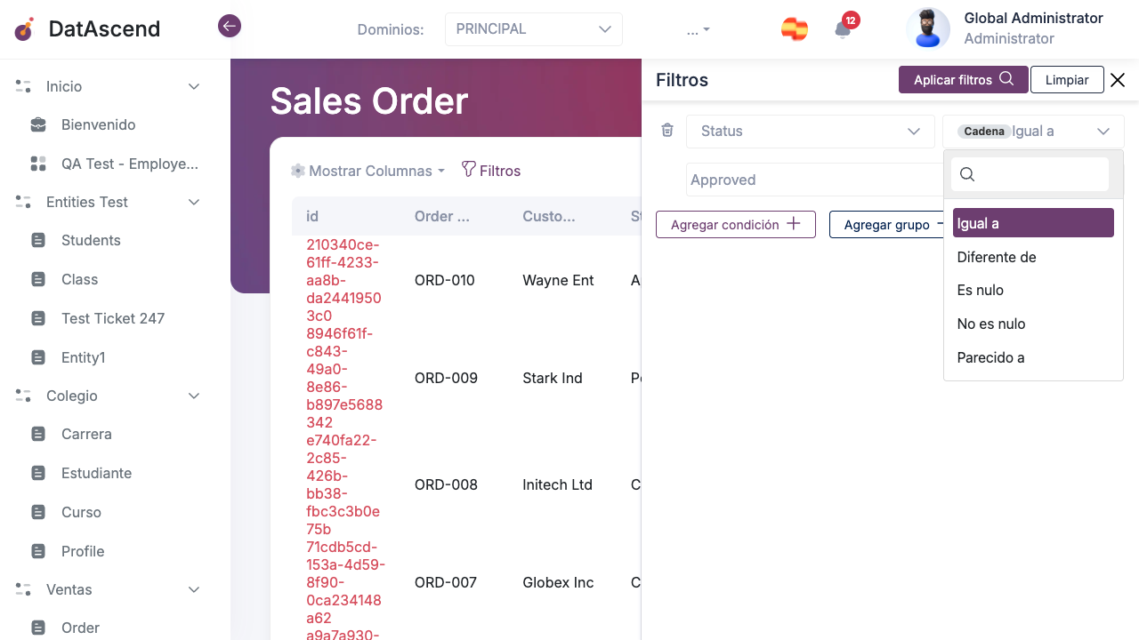Click the DatAscend logo icon

[x=25, y=29]
